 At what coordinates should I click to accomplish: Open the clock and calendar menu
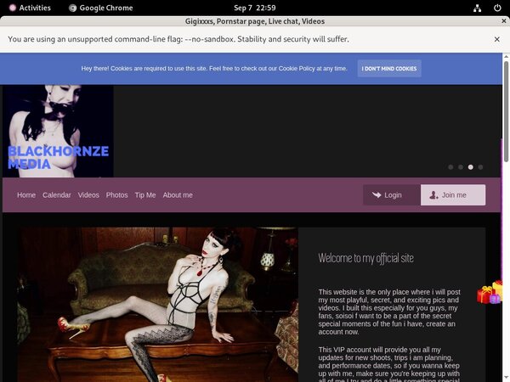(x=254, y=8)
